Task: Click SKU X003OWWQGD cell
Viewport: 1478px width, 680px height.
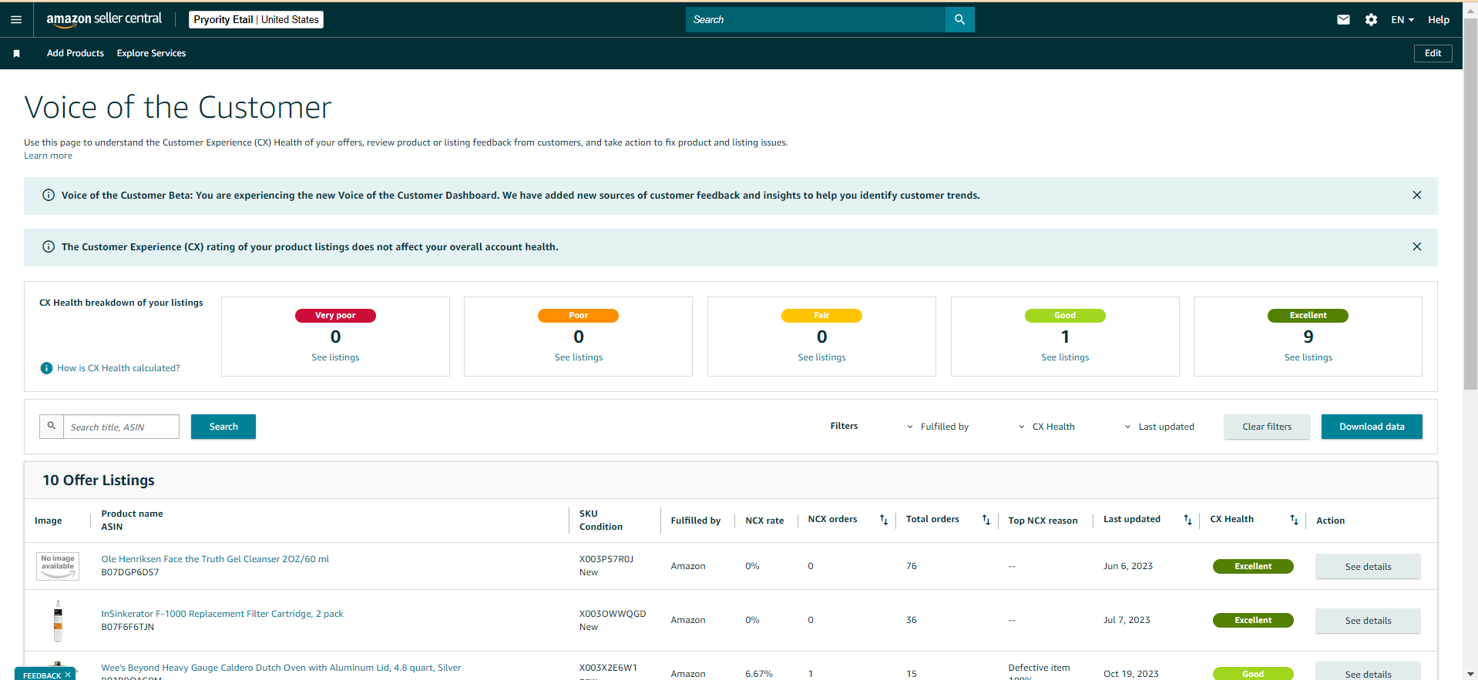Action: tap(613, 614)
